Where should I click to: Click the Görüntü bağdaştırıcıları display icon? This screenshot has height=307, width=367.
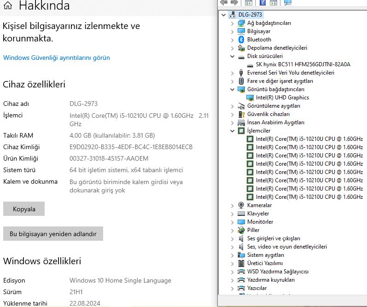click(x=241, y=89)
